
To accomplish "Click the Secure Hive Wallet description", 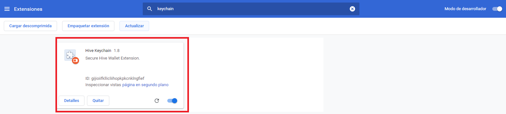I will (112, 58).
